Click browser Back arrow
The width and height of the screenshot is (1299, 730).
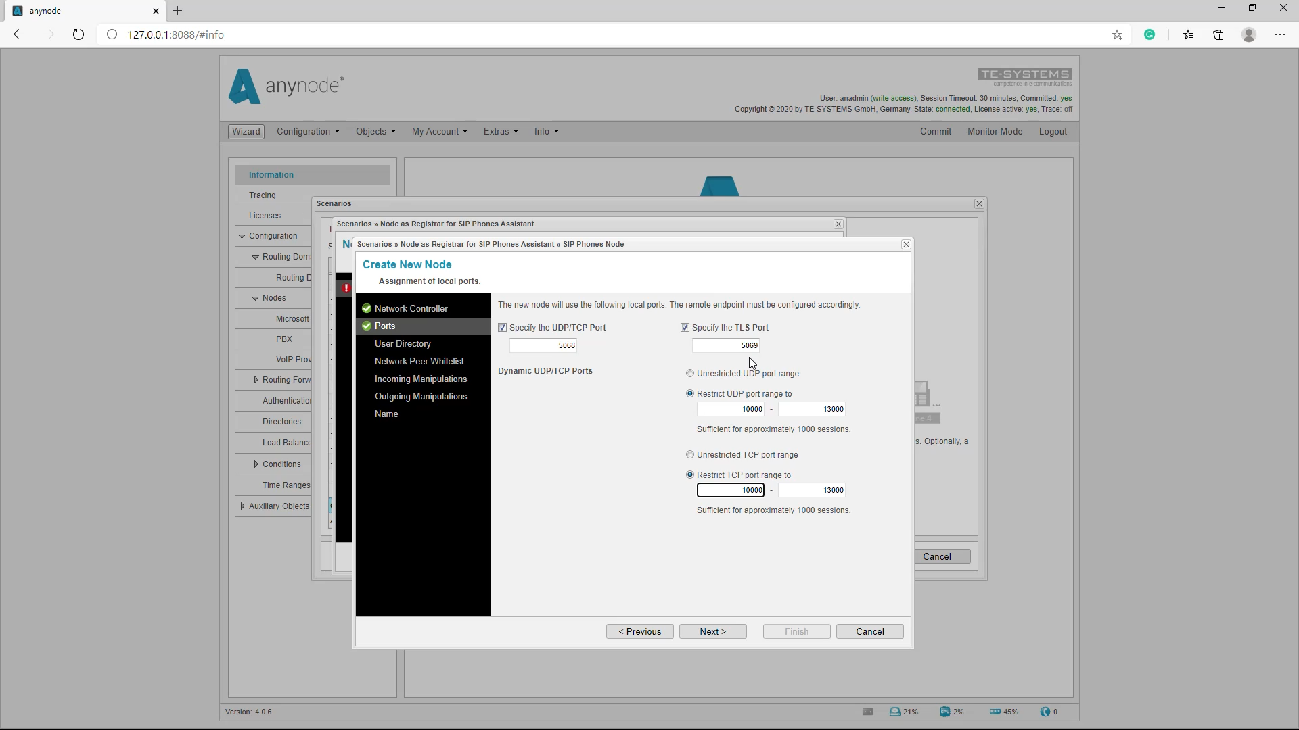click(19, 34)
